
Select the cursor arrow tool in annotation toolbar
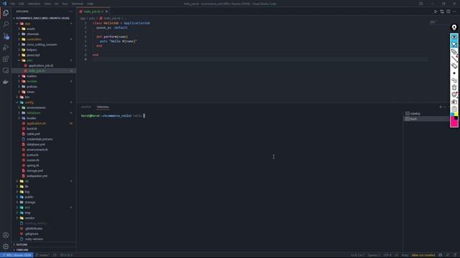coord(454,44)
